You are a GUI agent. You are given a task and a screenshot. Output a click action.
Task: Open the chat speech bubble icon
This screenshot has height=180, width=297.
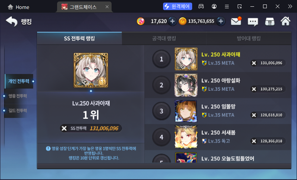coord(253,22)
